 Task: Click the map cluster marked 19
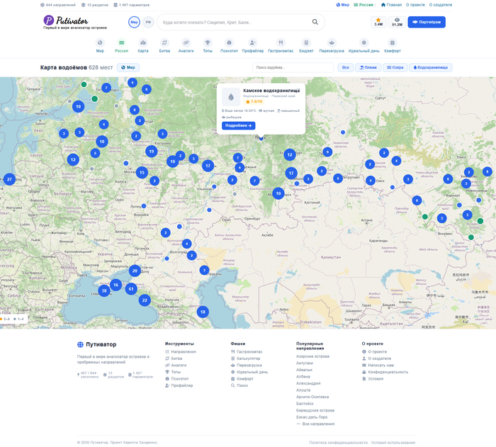[151, 151]
